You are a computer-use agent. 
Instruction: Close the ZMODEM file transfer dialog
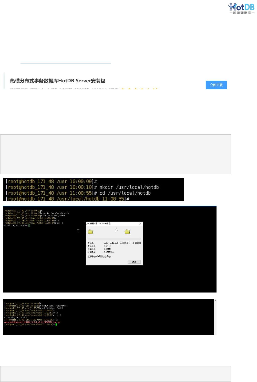pyautogui.click(x=140, y=223)
